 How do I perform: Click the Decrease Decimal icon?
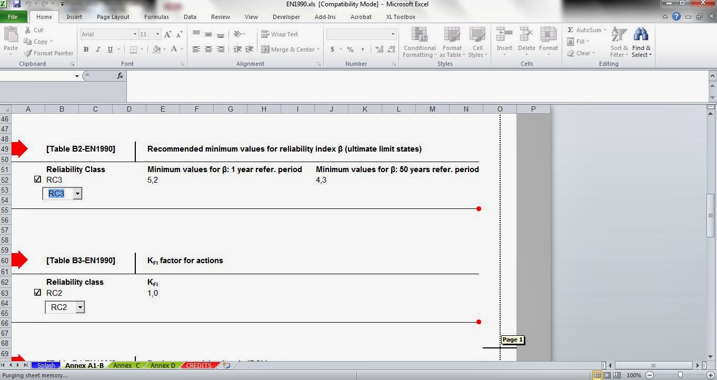click(391, 49)
